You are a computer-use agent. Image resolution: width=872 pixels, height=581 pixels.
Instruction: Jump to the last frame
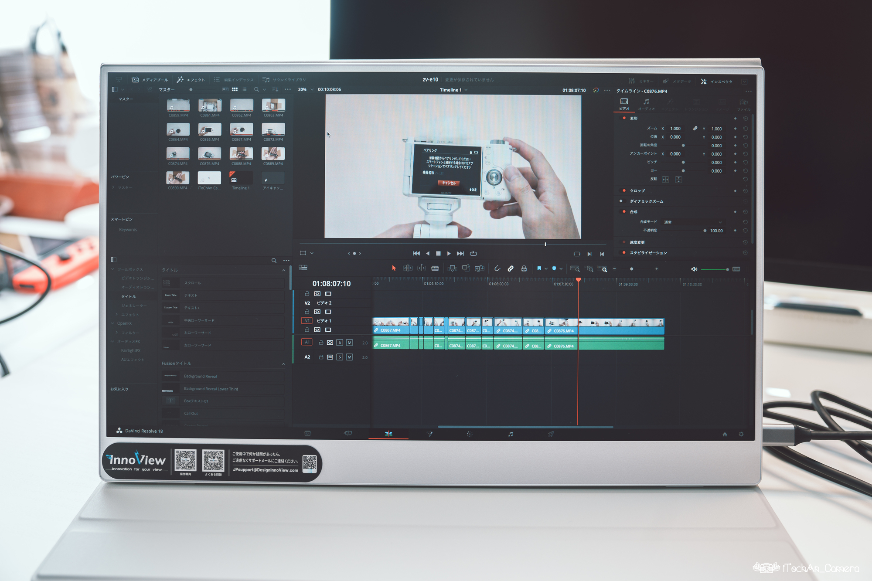(x=460, y=253)
